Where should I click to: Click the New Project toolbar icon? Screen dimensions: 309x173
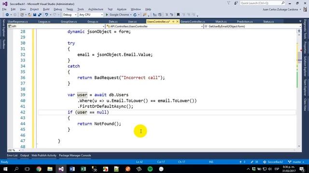(x=22, y=15)
